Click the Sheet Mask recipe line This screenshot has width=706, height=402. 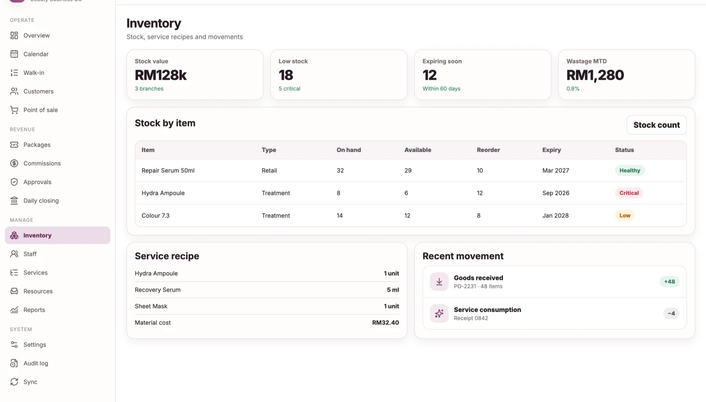coord(267,306)
